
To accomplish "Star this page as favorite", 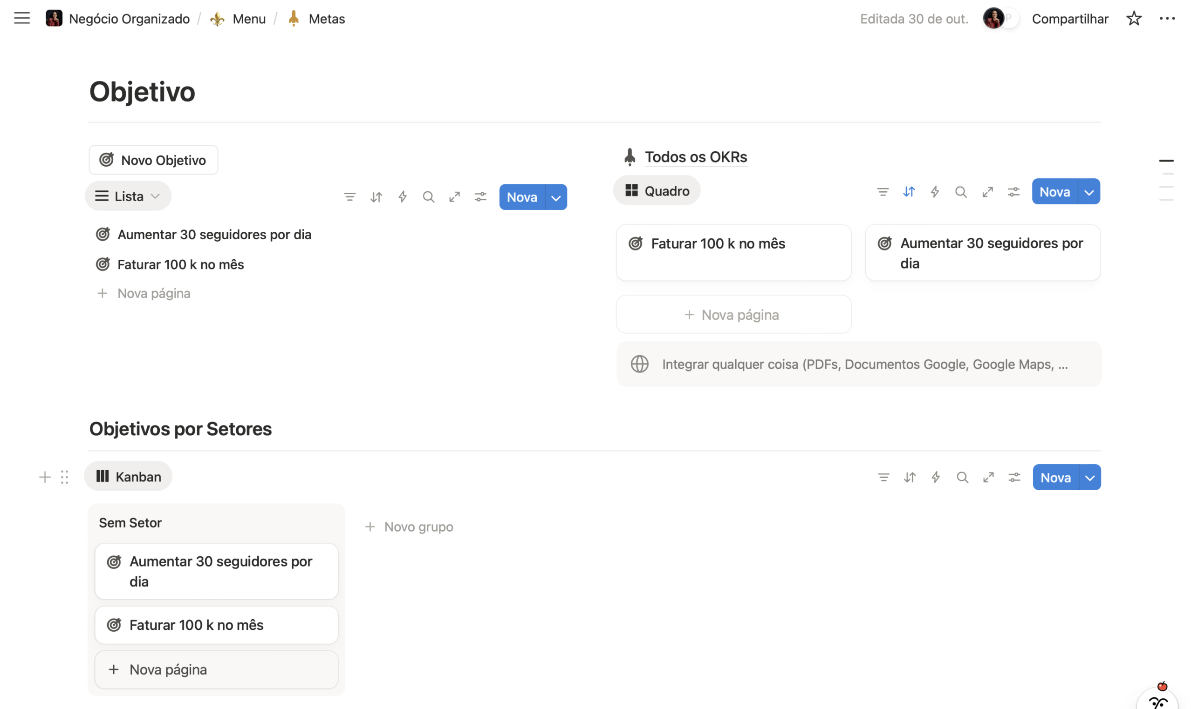I will (1134, 19).
